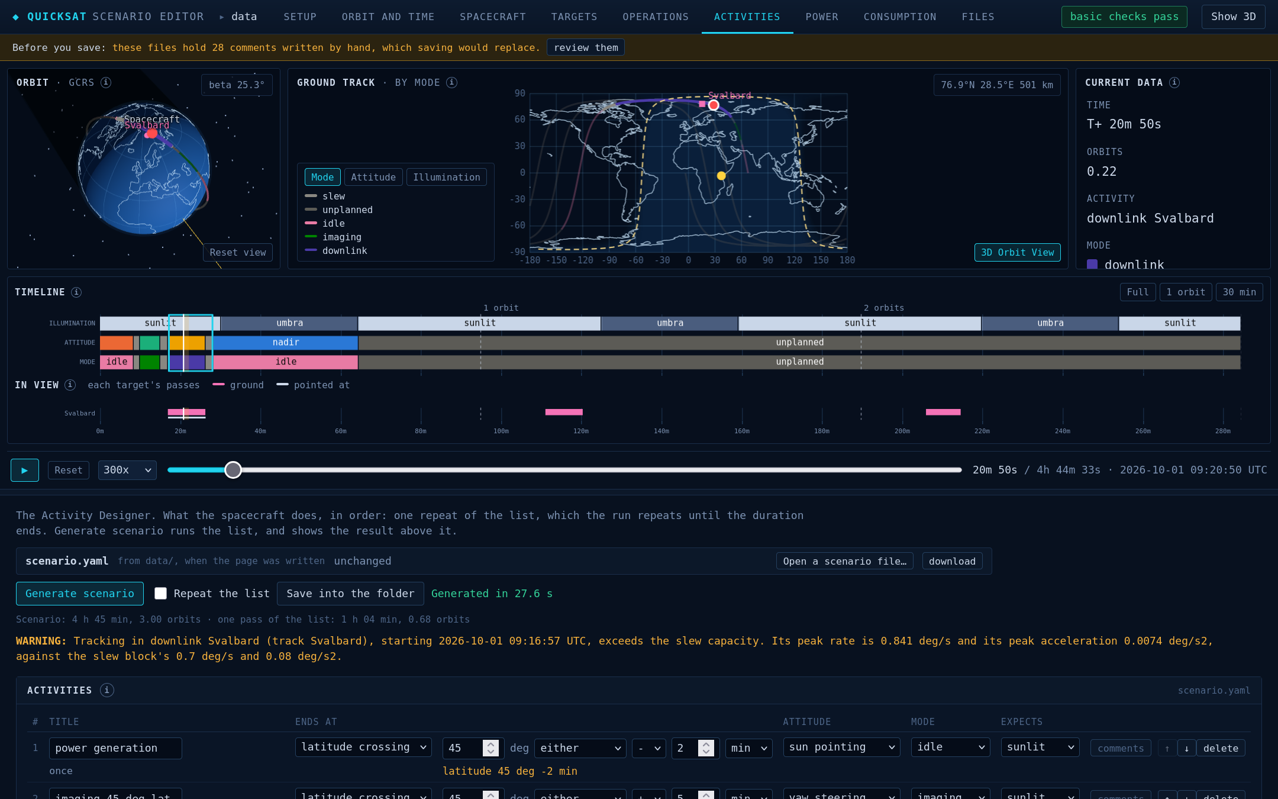
Task: Open the 3D Orbit View
Action: [x=1018, y=252]
